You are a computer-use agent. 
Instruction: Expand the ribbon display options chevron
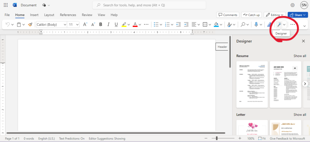click(x=305, y=26)
